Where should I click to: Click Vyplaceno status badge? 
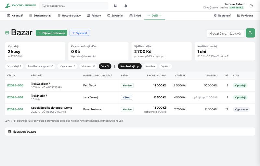click(241, 109)
